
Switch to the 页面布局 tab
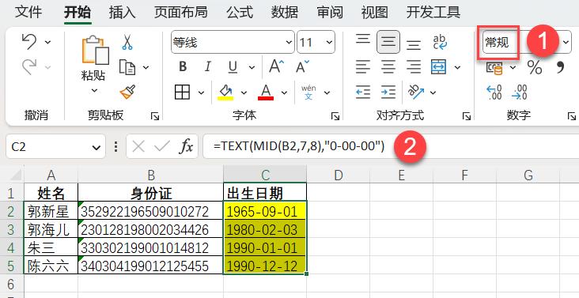(x=180, y=12)
